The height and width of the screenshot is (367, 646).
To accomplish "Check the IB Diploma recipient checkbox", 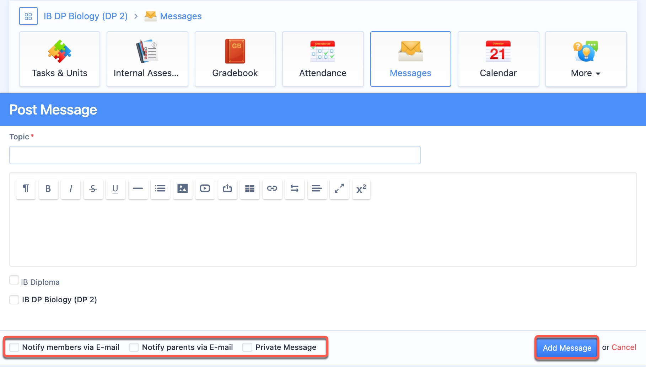I will tap(14, 280).
